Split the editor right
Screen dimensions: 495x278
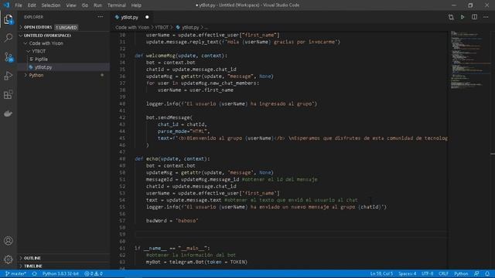(474, 17)
